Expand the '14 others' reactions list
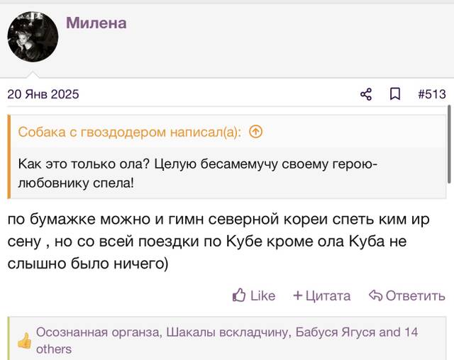The width and height of the screenshot is (454, 360). tap(227, 341)
